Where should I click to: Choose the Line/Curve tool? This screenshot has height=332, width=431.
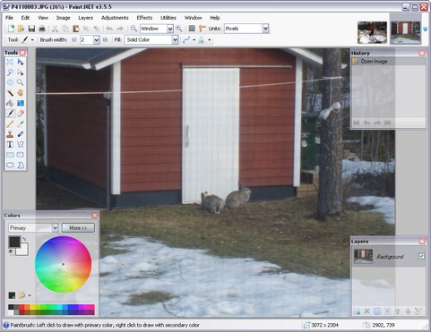coord(21,145)
